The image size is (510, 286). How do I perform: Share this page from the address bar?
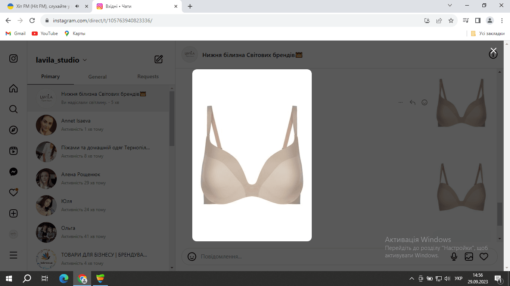(x=439, y=20)
